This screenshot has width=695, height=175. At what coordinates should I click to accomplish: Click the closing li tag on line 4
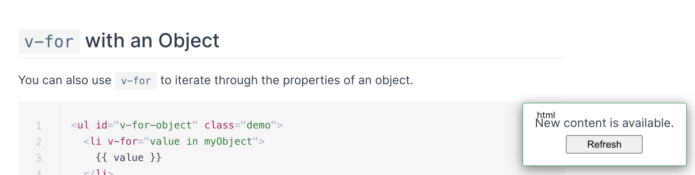(x=98, y=172)
